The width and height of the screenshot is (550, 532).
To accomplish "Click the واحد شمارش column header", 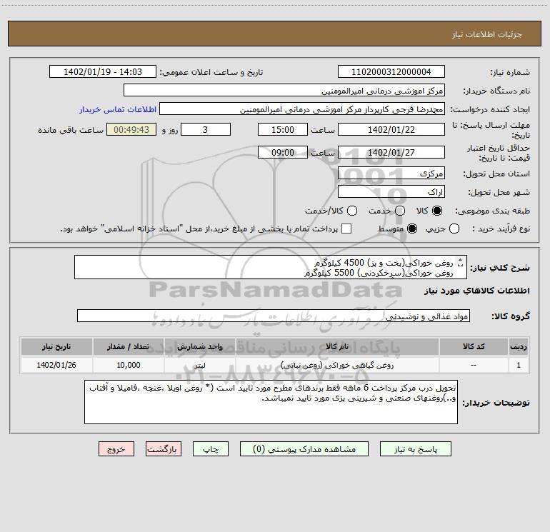I will (x=199, y=346).
